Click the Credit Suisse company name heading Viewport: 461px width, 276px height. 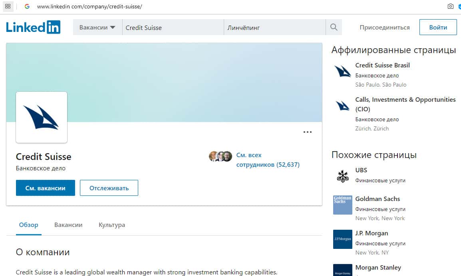(44, 156)
